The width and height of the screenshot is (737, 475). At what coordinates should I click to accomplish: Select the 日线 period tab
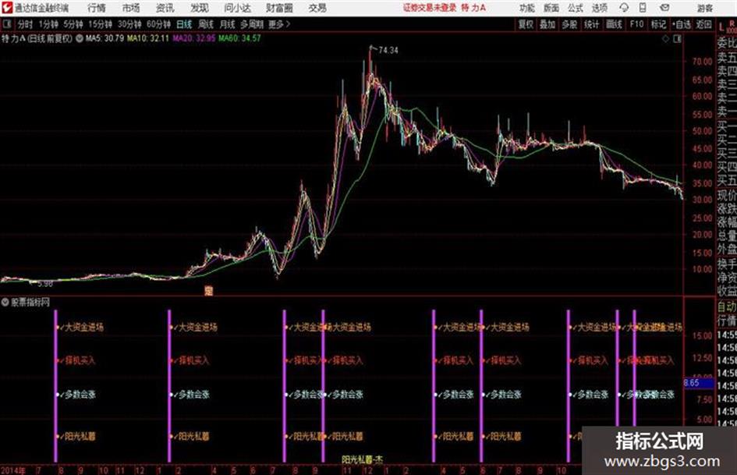(x=184, y=24)
